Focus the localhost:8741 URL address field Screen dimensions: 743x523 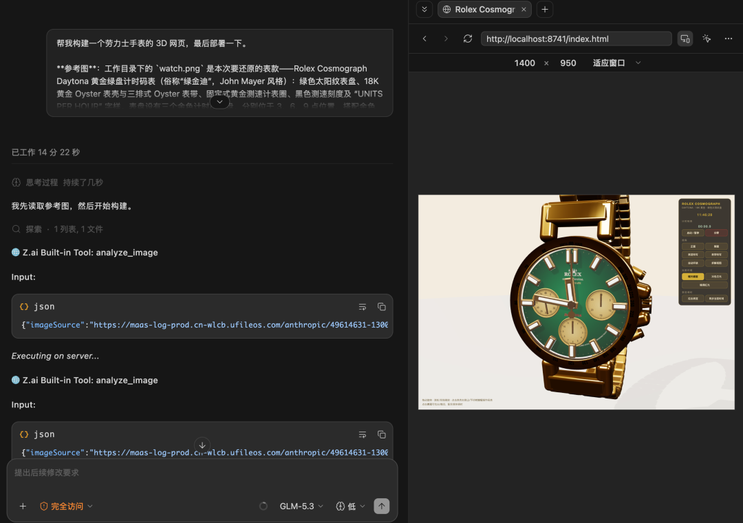click(577, 39)
